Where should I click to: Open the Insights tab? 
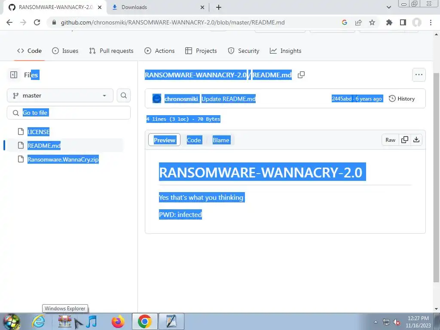(x=285, y=51)
